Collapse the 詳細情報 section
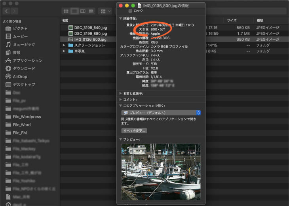This screenshot has width=289, height=206. point(121,18)
